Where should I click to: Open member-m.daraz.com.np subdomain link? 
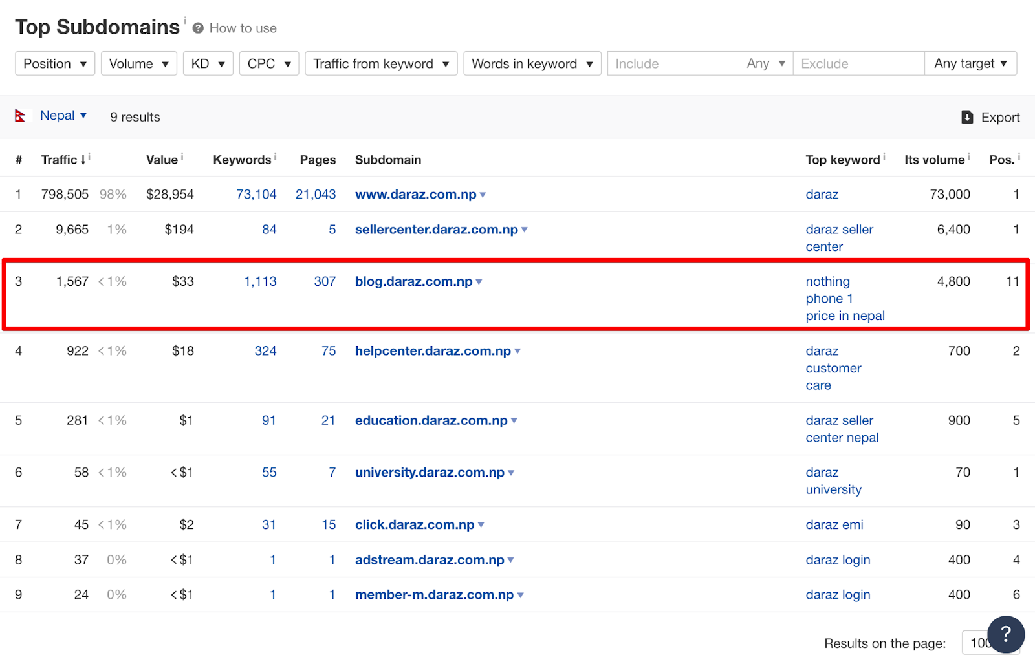pos(435,595)
